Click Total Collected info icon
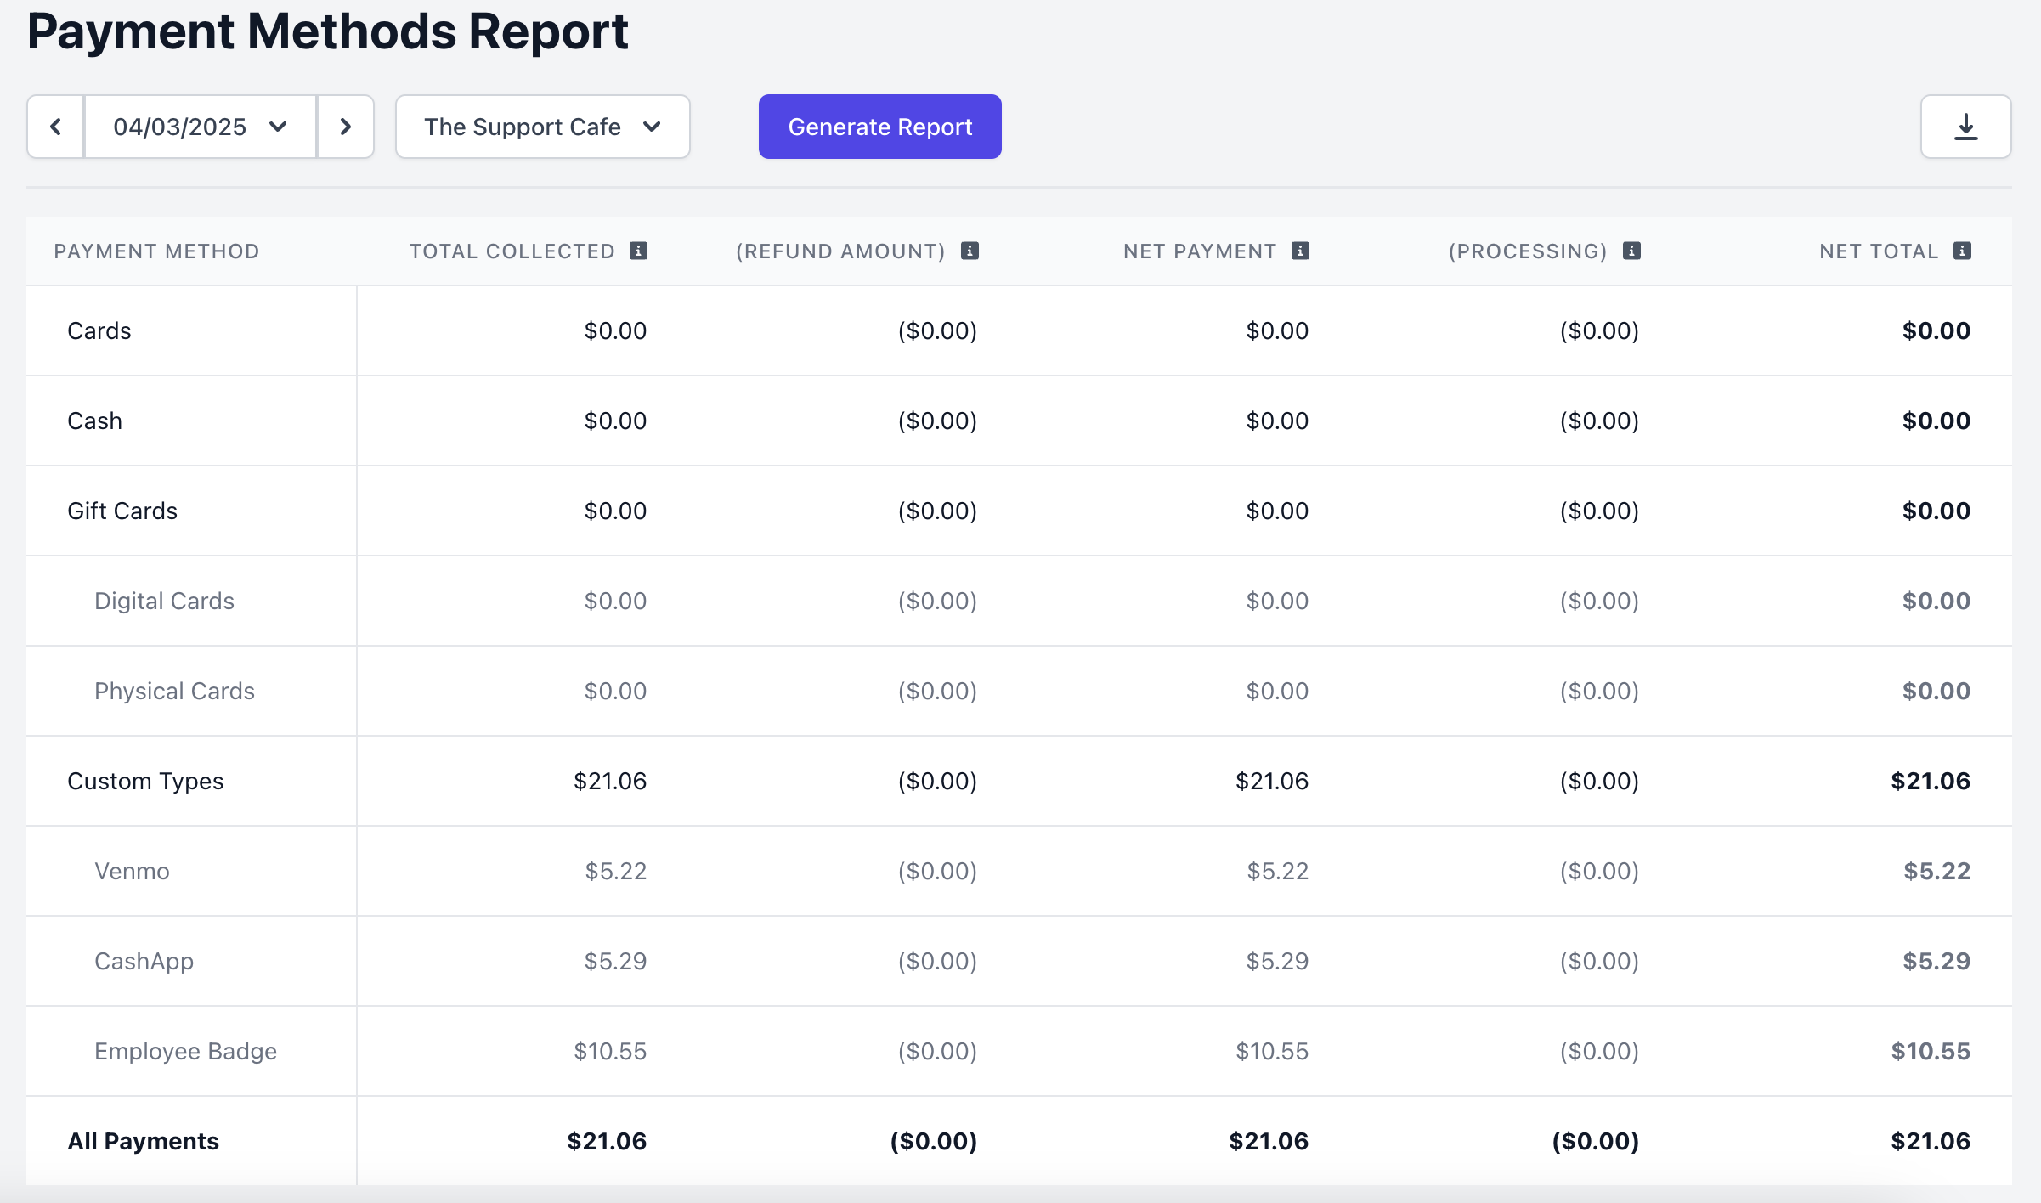Viewport: 2041px width, 1203px height. (639, 251)
